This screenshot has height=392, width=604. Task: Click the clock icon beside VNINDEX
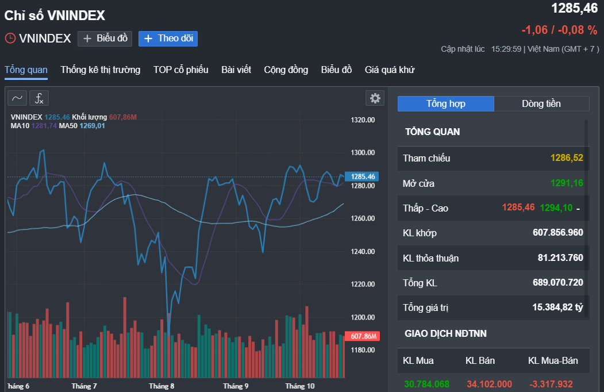[x=10, y=39]
